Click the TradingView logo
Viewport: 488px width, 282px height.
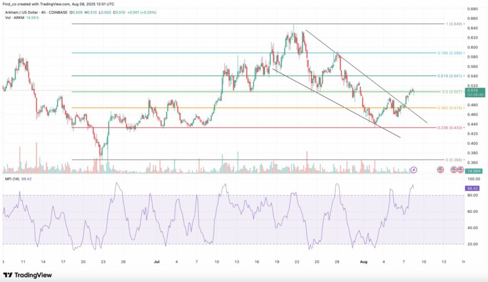coord(28,275)
